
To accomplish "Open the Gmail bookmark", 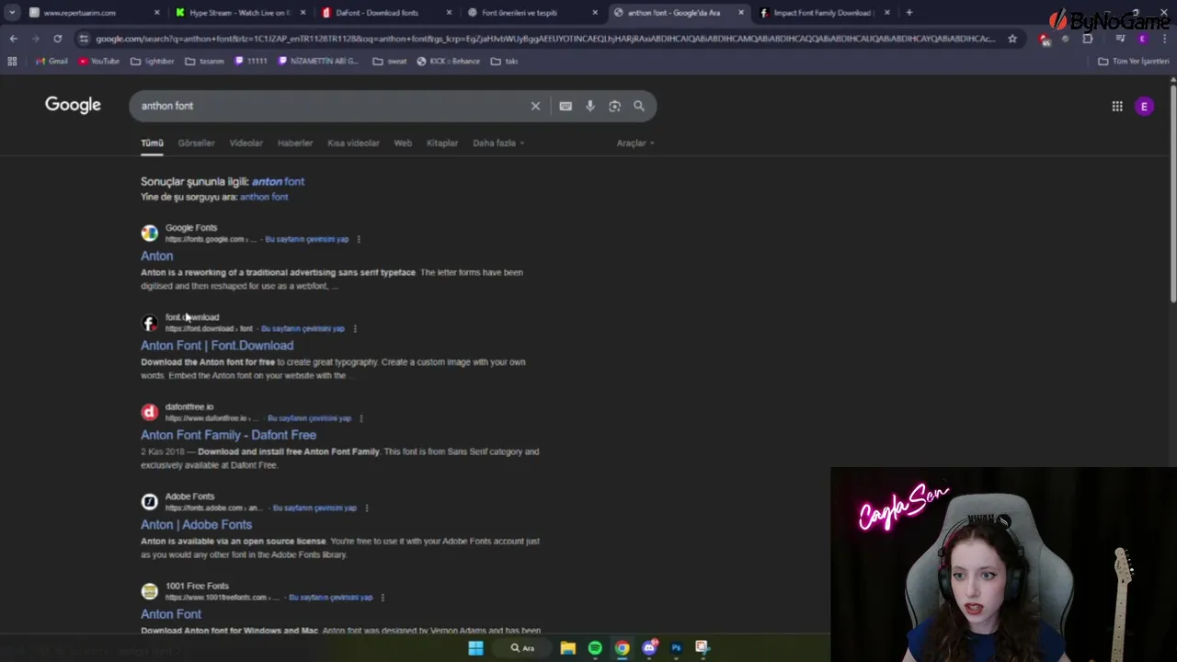I will (x=51, y=61).
